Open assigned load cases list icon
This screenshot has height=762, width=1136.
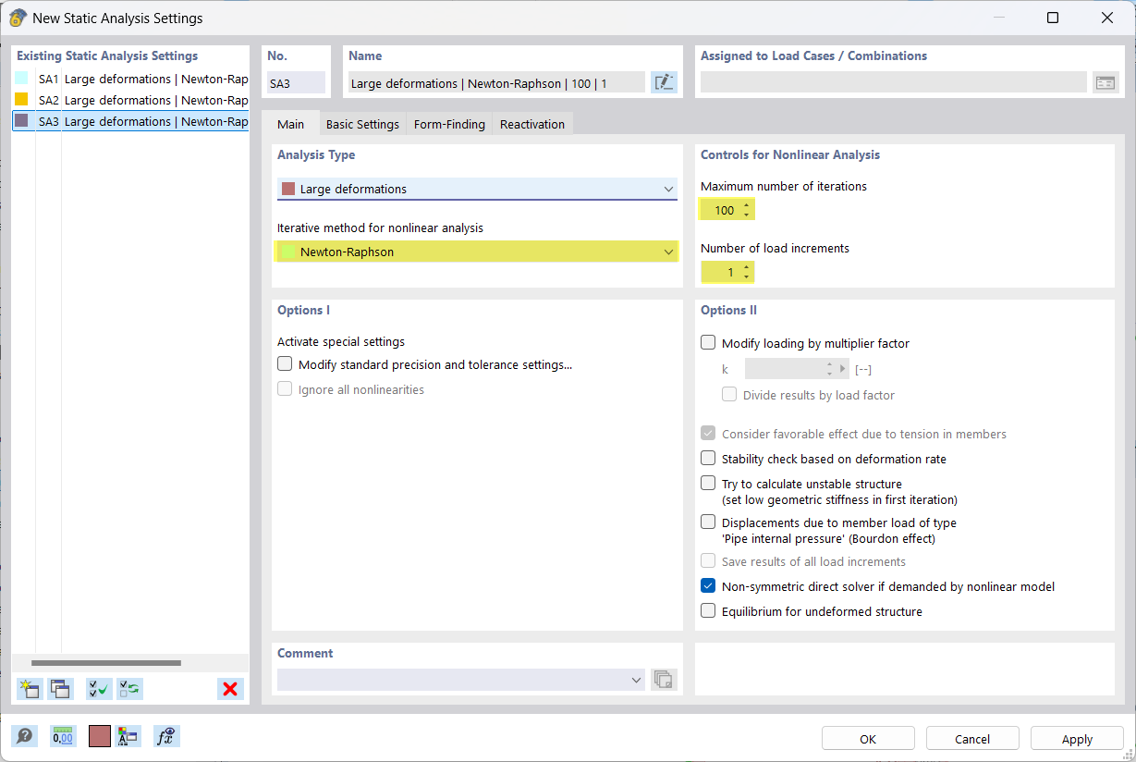(x=1105, y=81)
